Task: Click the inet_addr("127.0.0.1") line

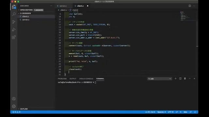Action: (94, 38)
